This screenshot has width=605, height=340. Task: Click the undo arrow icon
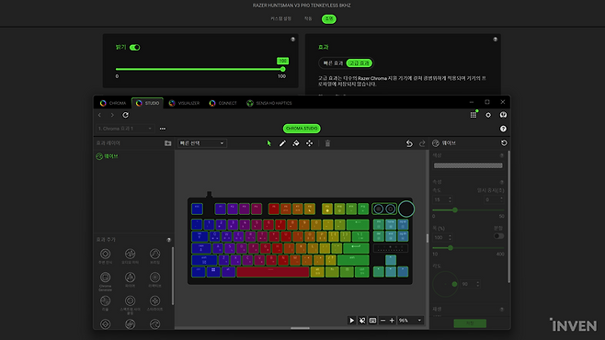(x=409, y=143)
